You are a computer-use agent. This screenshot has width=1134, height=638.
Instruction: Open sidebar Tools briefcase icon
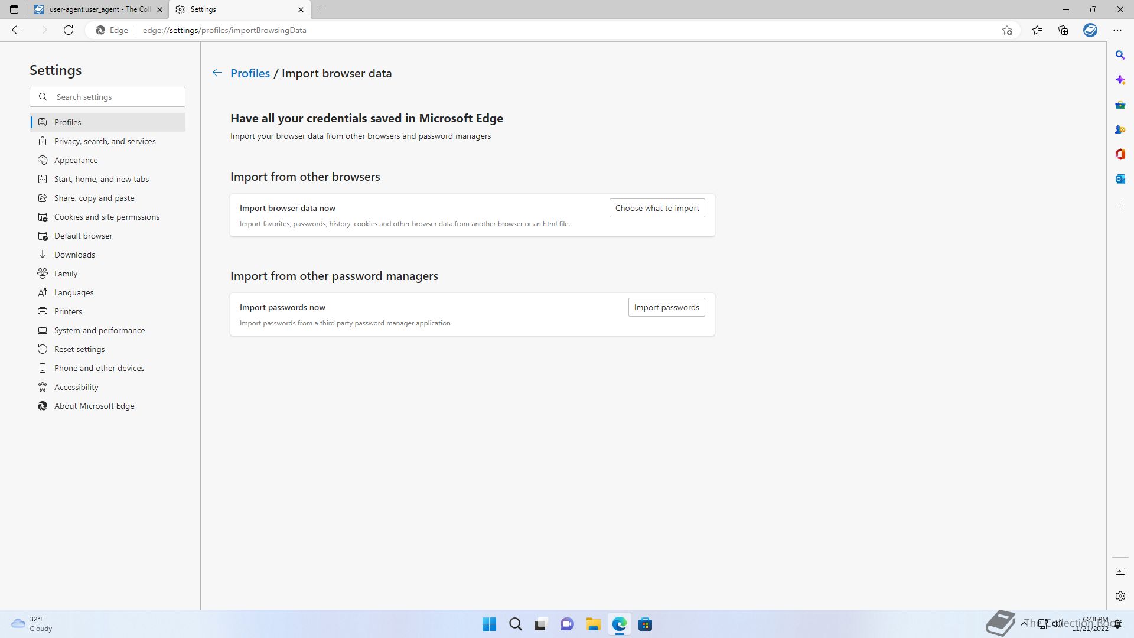(1120, 105)
